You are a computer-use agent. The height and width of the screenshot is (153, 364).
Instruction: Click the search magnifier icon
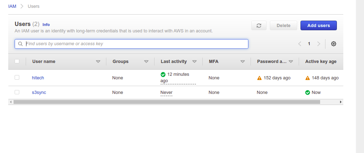tap(21, 44)
